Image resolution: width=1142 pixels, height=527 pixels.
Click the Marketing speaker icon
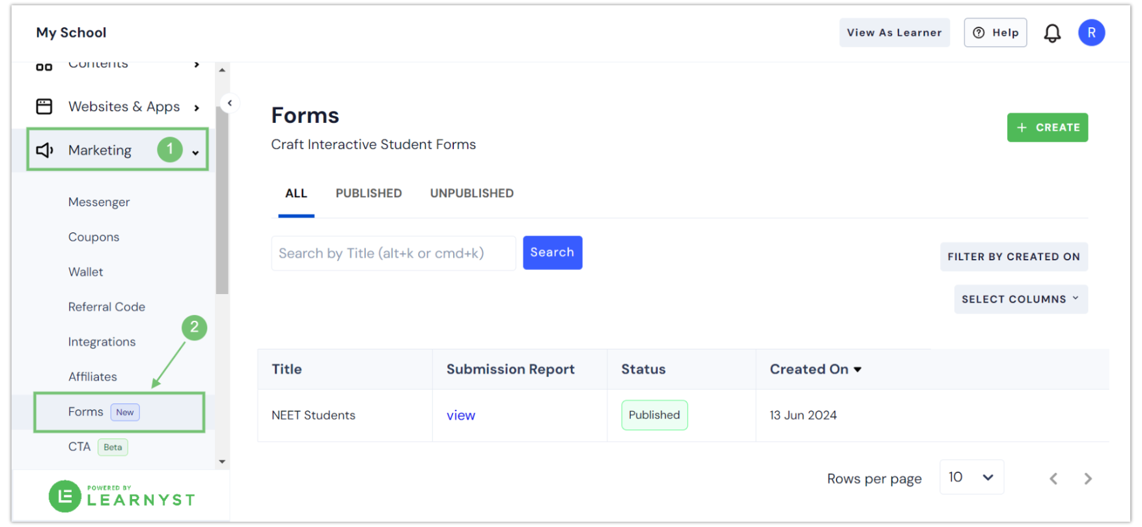coord(44,150)
